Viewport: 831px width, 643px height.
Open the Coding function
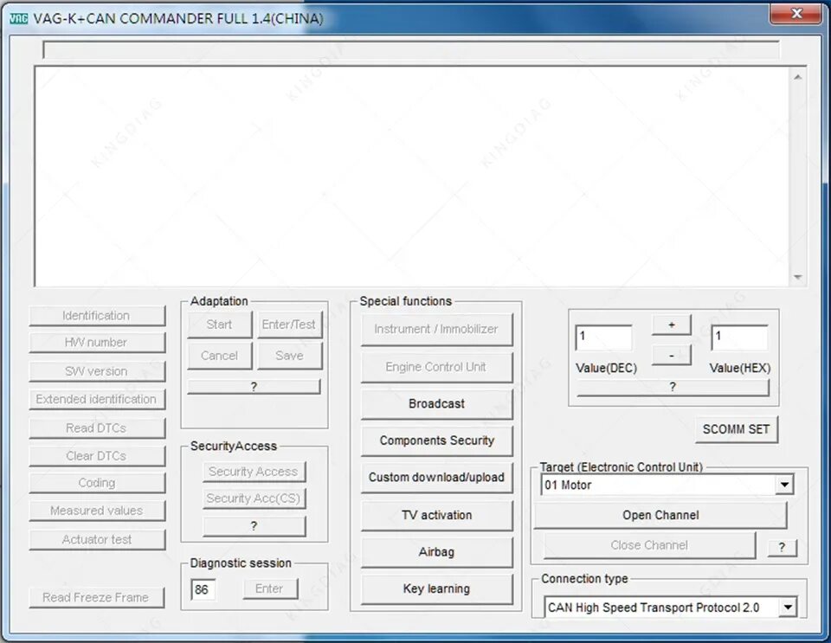pos(97,483)
